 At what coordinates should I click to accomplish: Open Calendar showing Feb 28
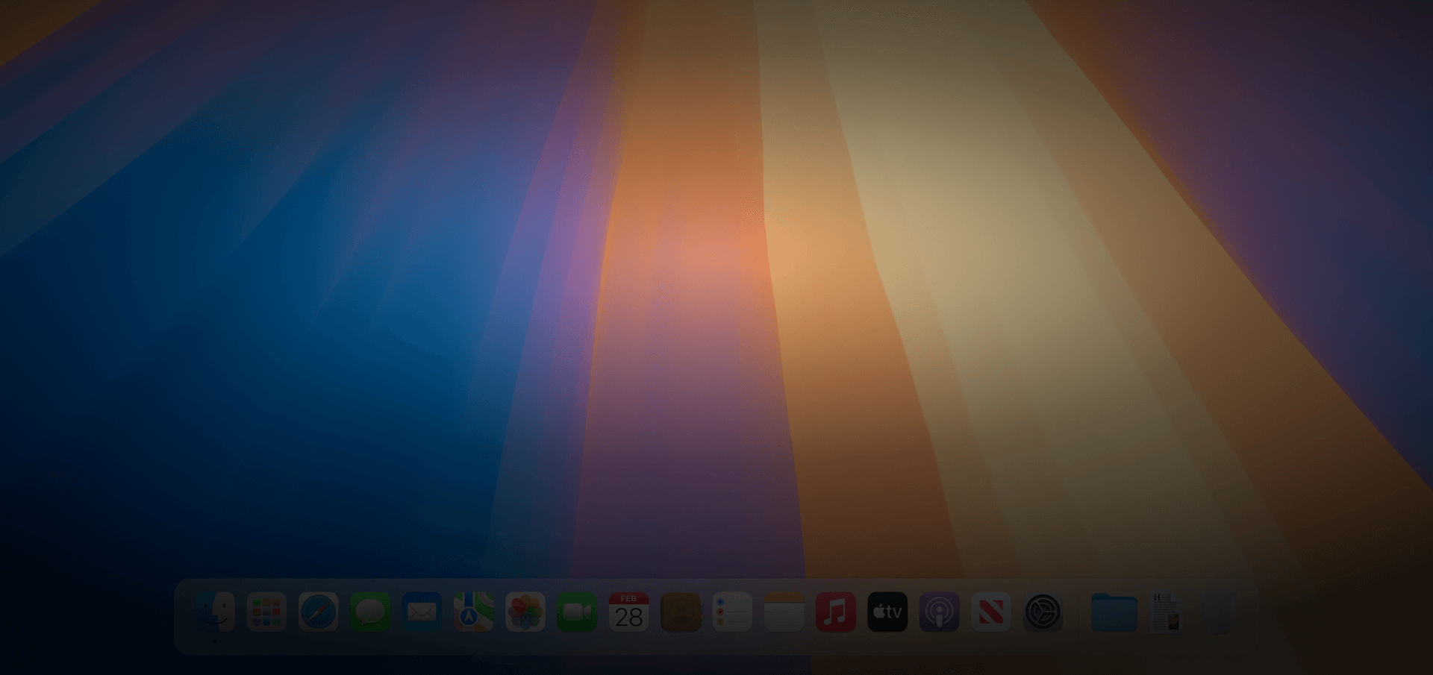(x=628, y=612)
